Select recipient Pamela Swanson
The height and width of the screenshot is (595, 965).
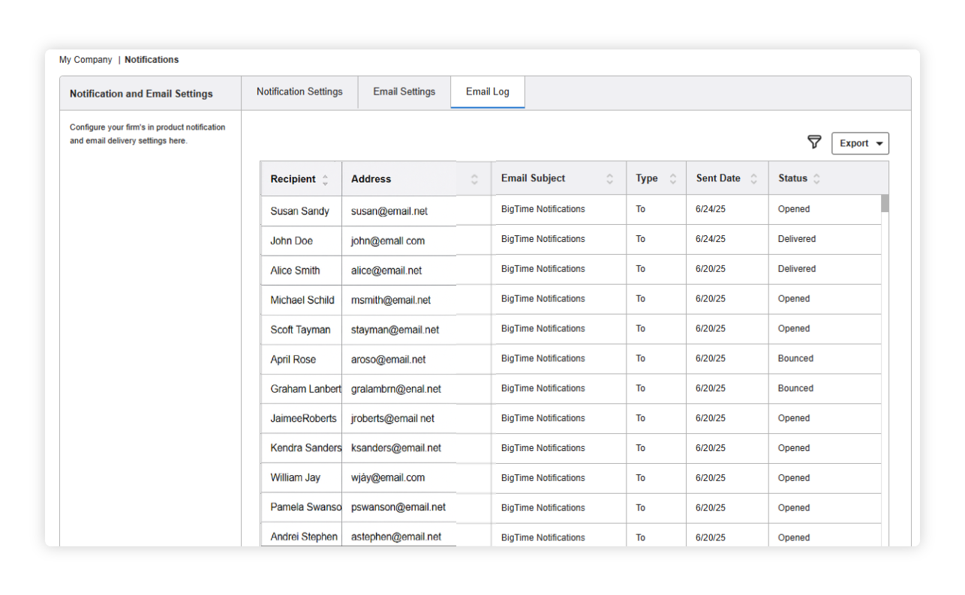pyautogui.click(x=305, y=507)
